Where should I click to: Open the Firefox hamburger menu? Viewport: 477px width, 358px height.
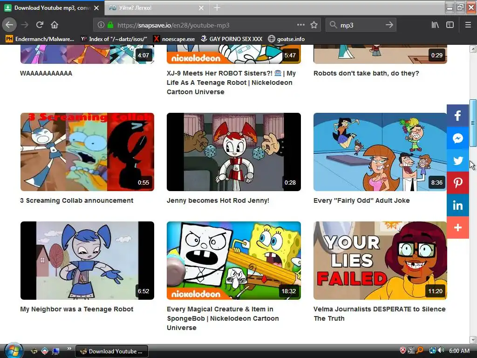pyautogui.click(x=468, y=25)
